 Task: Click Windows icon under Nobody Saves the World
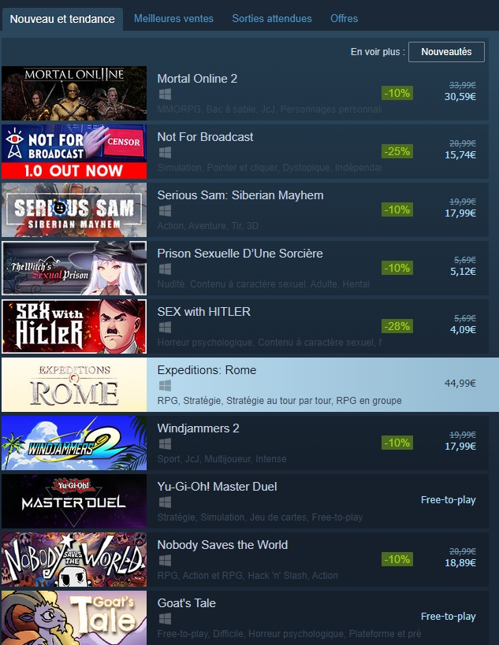(165, 561)
